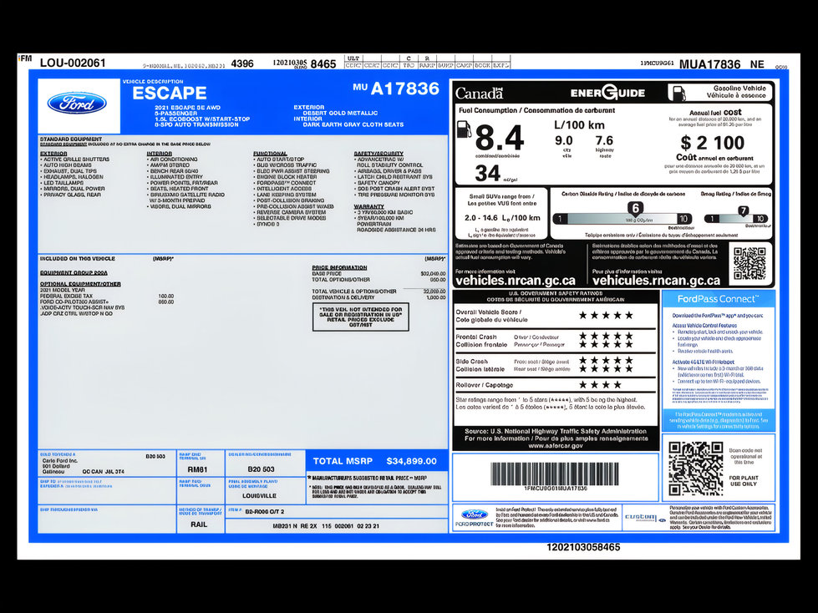818x613 pixels.
Task: Click the fuel pump icon next to 8.4
Action: tap(464, 129)
